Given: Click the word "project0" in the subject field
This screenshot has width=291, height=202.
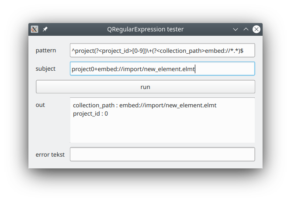Looking at the screenshot, I should pyautogui.click(x=84, y=68).
